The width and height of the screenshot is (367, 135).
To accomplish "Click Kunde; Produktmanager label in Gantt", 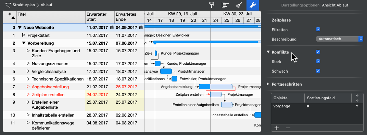I will [186, 63].
